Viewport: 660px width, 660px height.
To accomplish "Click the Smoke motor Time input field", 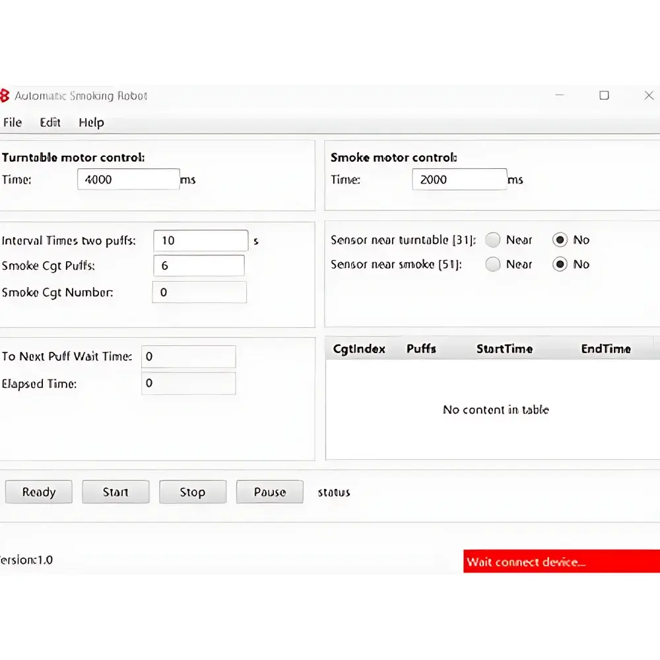I will [x=459, y=180].
